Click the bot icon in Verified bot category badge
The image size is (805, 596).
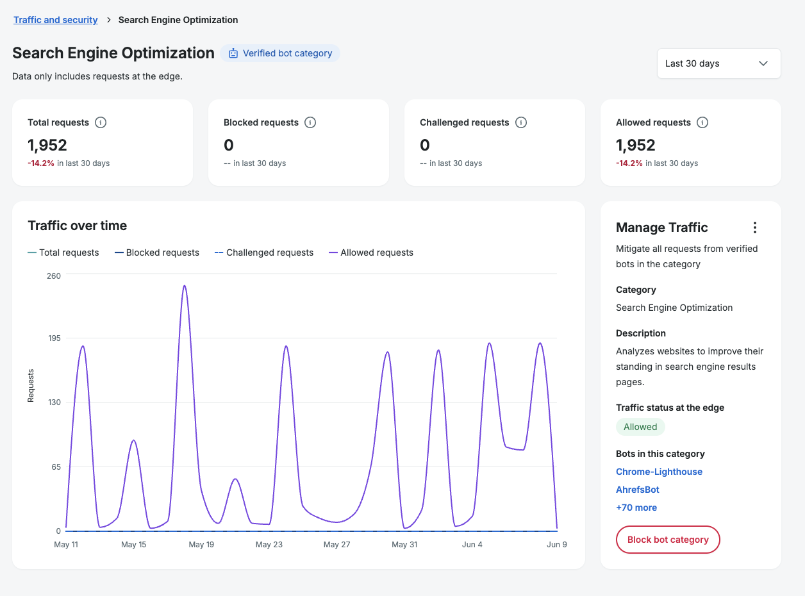pos(233,53)
